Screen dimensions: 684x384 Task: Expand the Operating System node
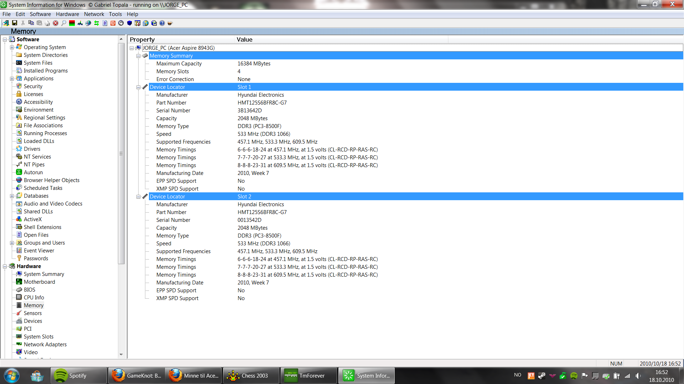(12, 47)
